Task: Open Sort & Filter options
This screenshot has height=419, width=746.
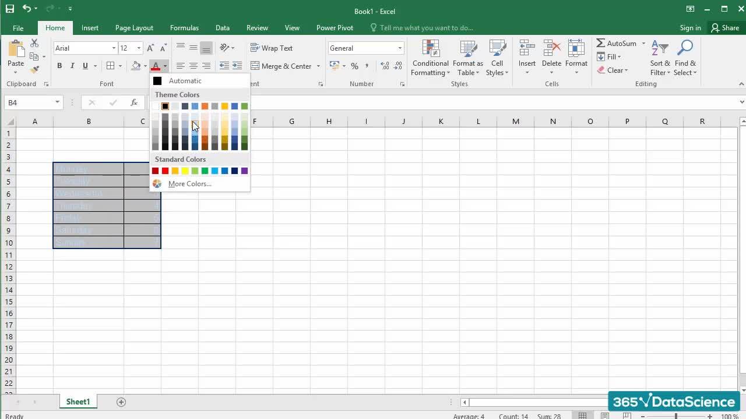Action: [660, 58]
